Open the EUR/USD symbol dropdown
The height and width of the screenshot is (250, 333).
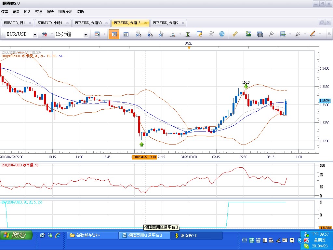tap(35, 35)
